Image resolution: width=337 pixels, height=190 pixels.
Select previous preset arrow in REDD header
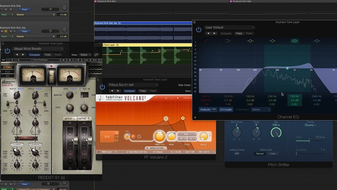click(x=17, y=55)
